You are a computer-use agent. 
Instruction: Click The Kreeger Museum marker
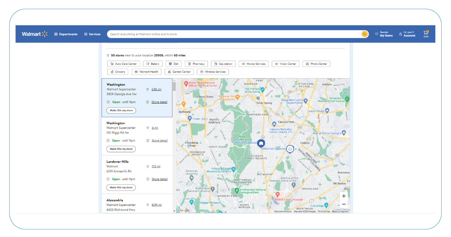click(x=191, y=202)
